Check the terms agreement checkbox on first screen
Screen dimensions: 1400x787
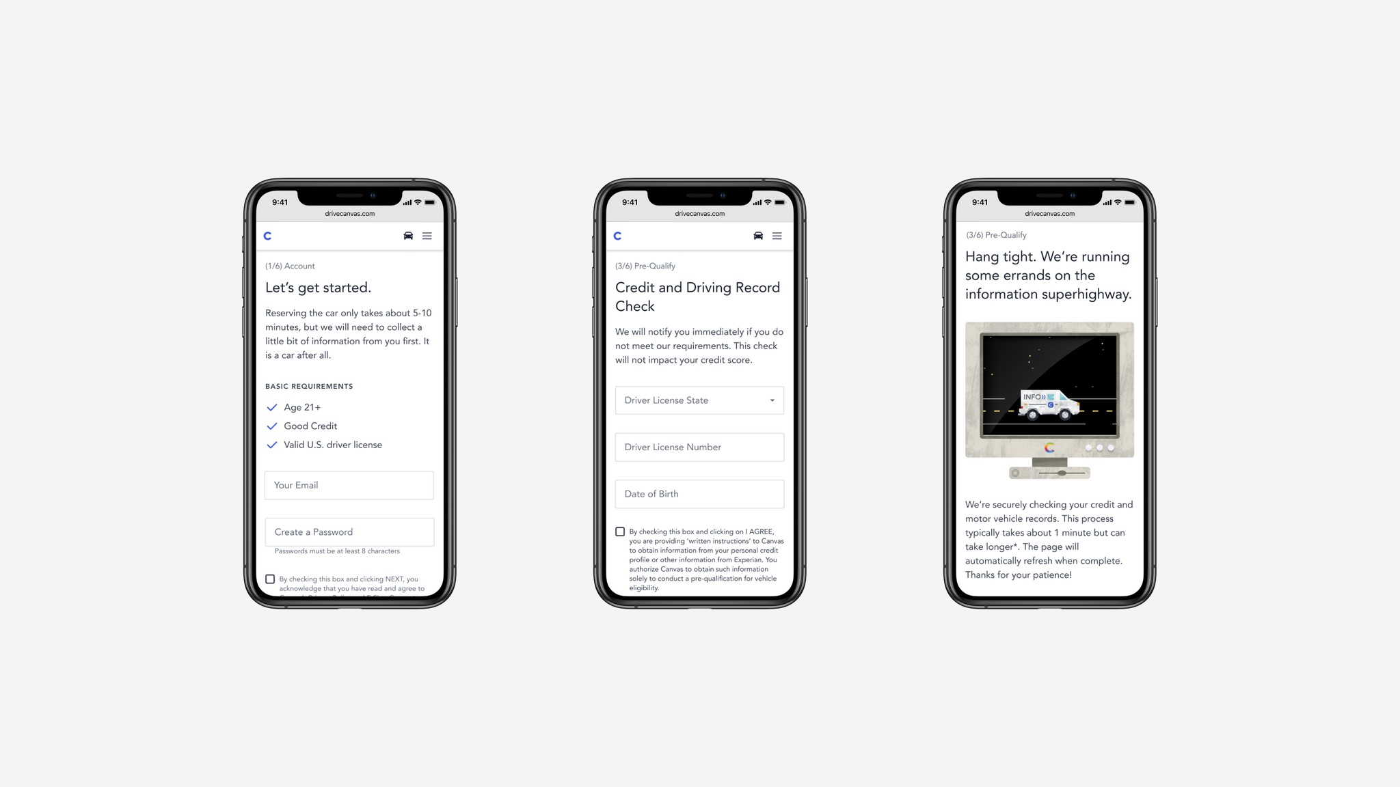270,577
